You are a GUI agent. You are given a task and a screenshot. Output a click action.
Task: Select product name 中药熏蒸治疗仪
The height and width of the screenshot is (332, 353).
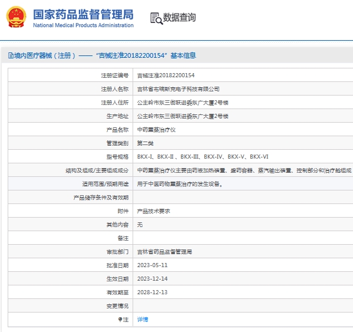[x=156, y=130]
